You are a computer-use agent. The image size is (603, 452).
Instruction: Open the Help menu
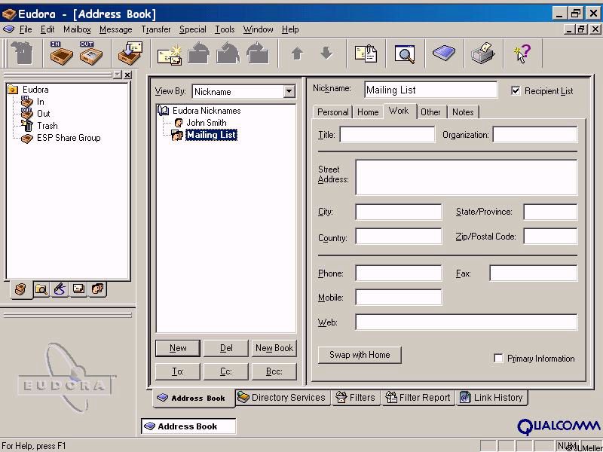[x=290, y=29]
